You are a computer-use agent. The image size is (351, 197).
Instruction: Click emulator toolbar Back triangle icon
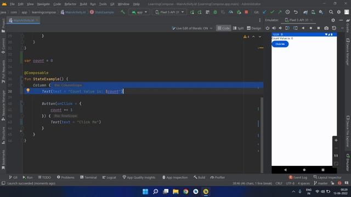pos(303,28)
